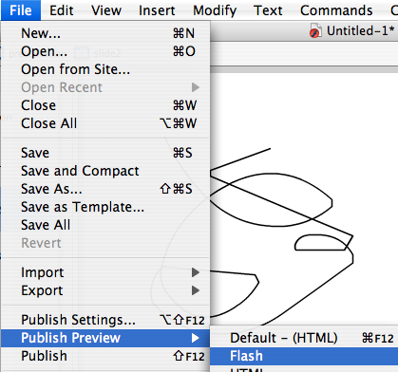Expand the Import submenu arrow

[196, 272]
